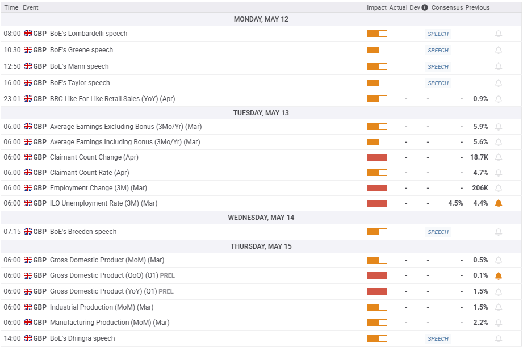Expand the Industrial Production (MoM) row
Image resolution: width=523 pixels, height=347 pixels.
click(101, 307)
